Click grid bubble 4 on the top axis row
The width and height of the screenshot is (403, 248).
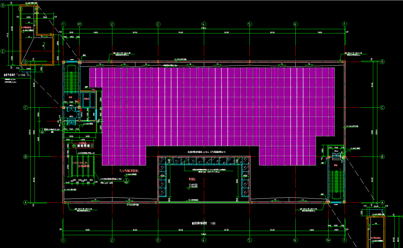(x=204, y=24)
